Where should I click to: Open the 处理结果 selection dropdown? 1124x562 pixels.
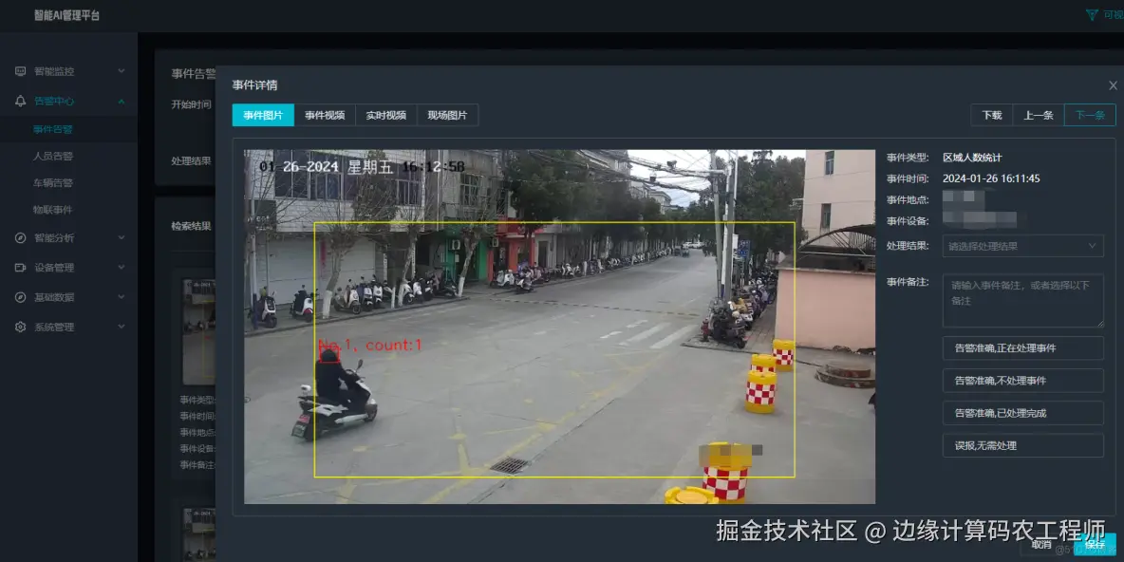click(1022, 245)
